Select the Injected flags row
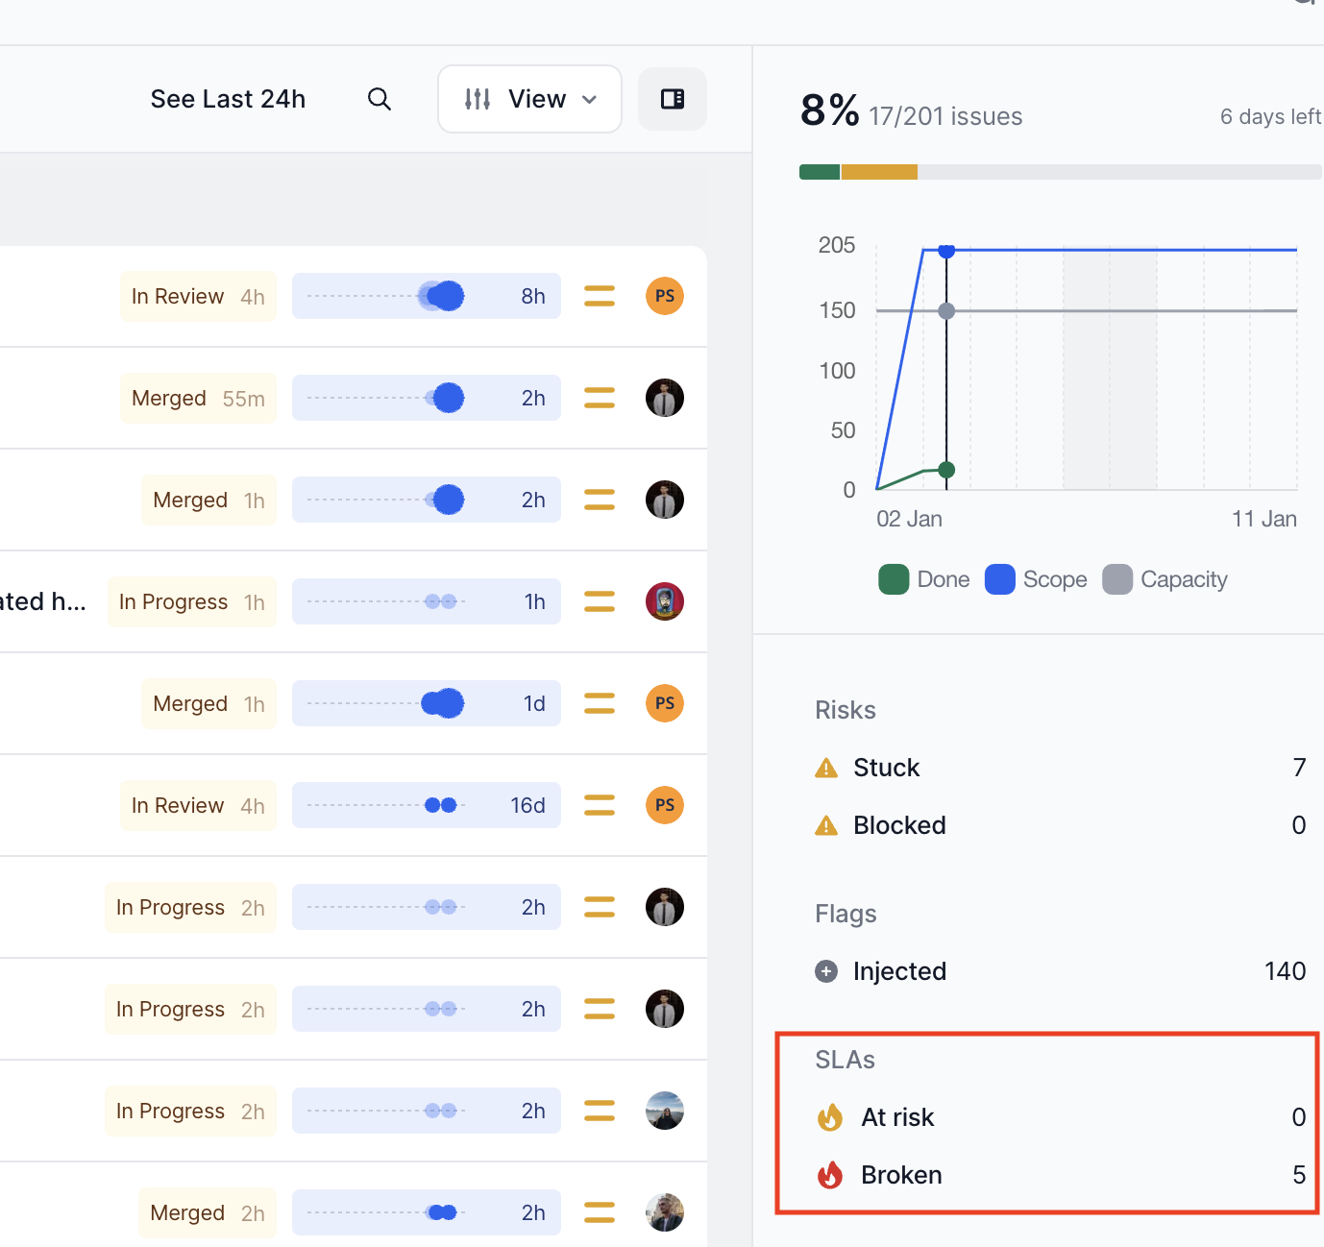The image size is (1324, 1247). pos(1059,971)
